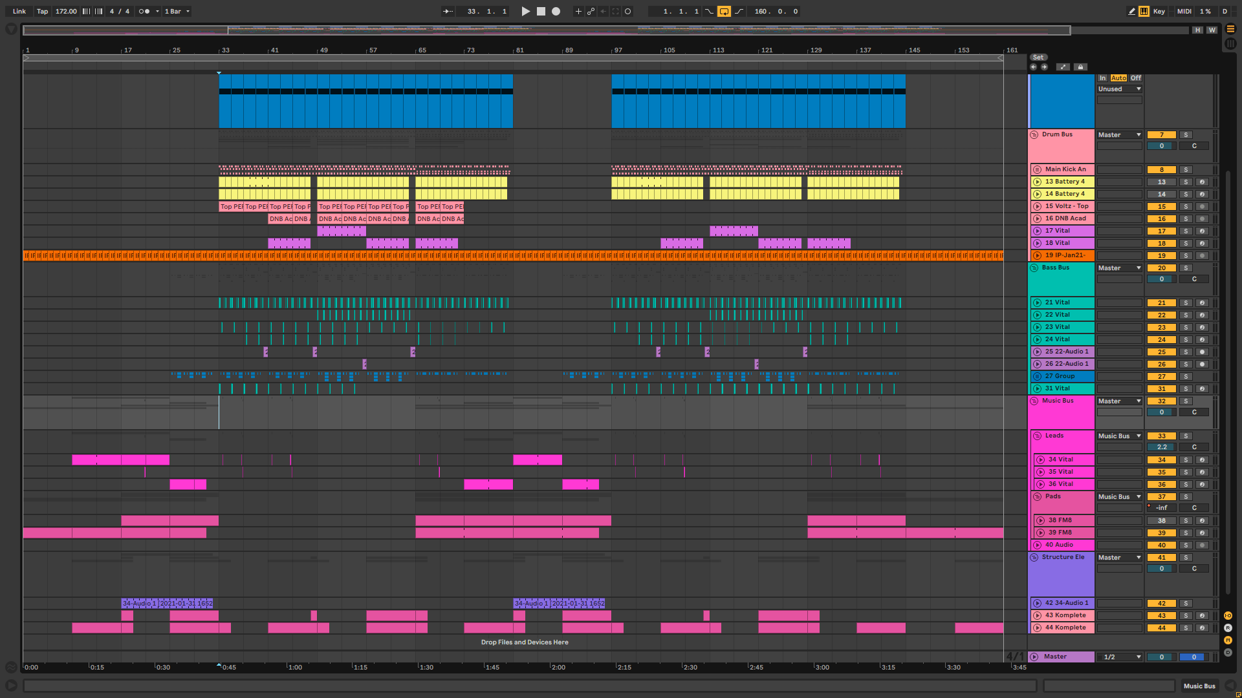Enable the Automation Arm chain icon
Viewport: 1242px width, 698px height.
[591, 11]
